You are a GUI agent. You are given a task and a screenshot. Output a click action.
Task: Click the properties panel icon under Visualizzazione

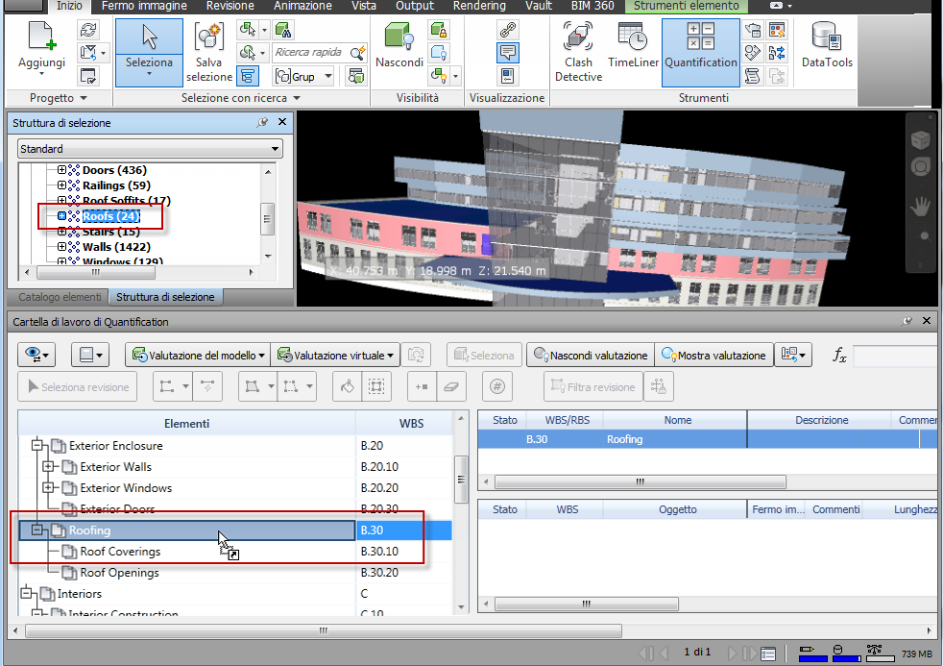[508, 76]
